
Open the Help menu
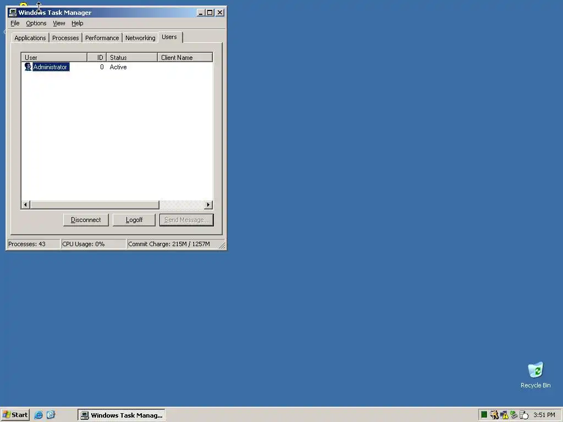pyautogui.click(x=77, y=23)
